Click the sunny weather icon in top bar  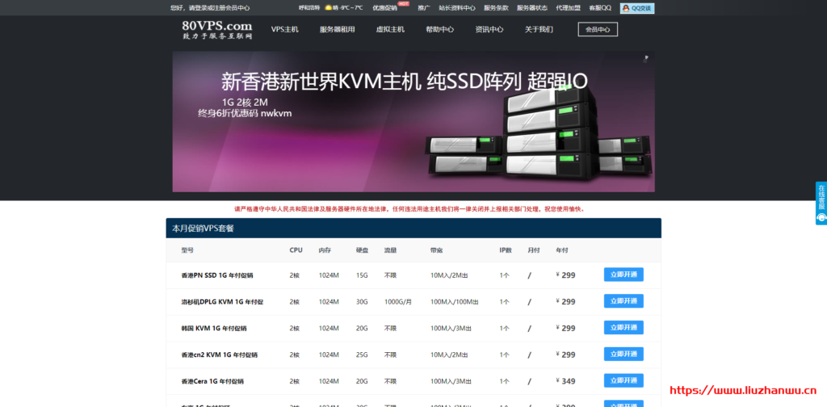328,8
